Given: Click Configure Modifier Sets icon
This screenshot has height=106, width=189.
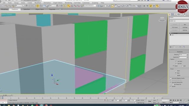Looking at the screenshot, I should (184, 47).
